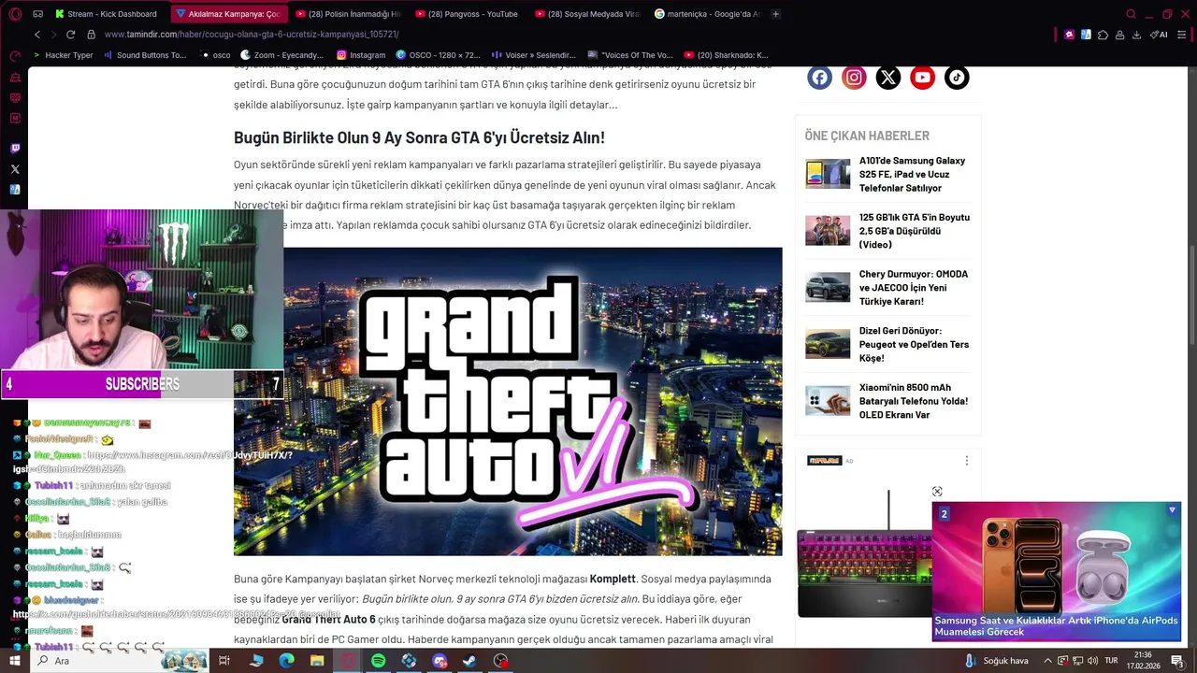Click the browser back arrow
The width and height of the screenshot is (1197, 673).
coord(37,35)
